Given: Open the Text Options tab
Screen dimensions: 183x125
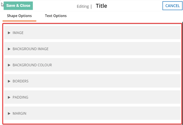Looking at the screenshot, I should [56, 16].
